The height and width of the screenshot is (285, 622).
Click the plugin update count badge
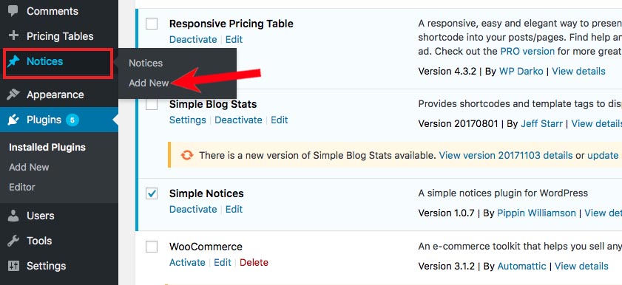[72, 120]
